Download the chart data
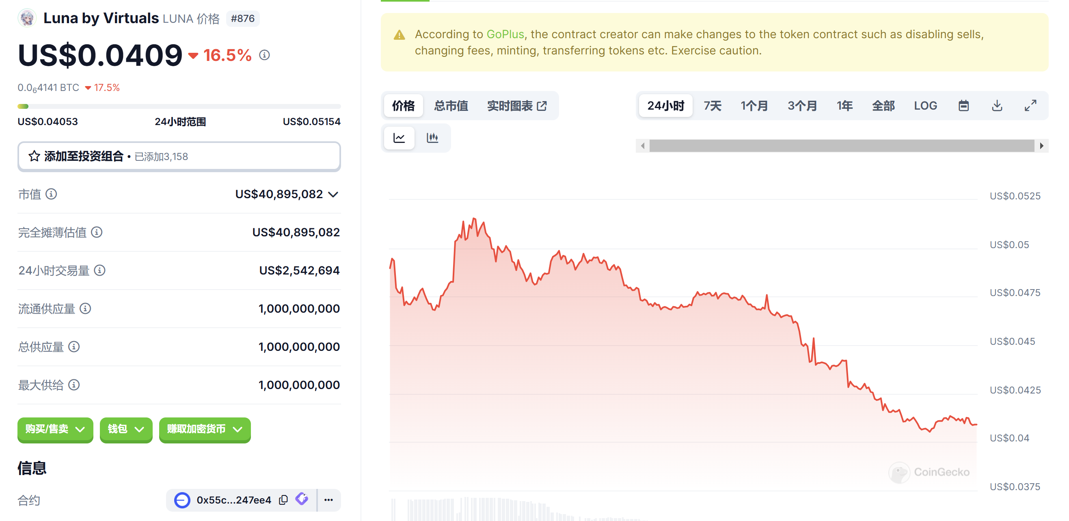The image size is (1069, 521). coord(997,106)
